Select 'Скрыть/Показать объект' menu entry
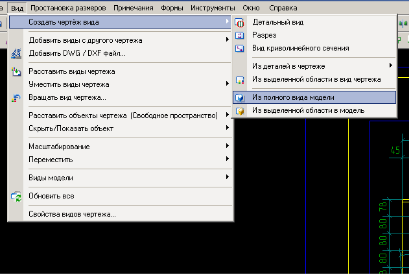Screen dimensions: 411x275 71,128
